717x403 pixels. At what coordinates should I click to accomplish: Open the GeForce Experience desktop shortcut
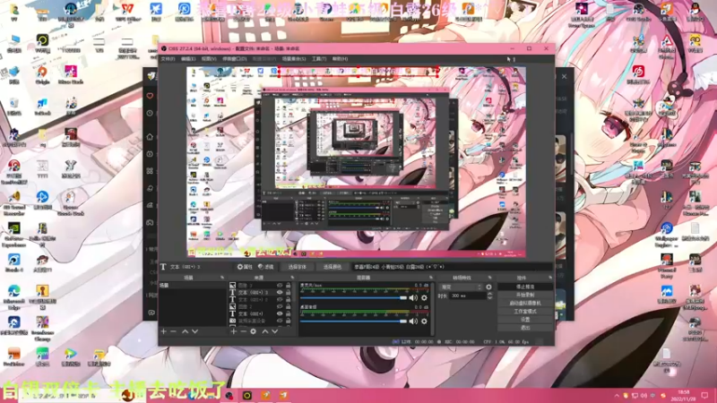point(13,233)
